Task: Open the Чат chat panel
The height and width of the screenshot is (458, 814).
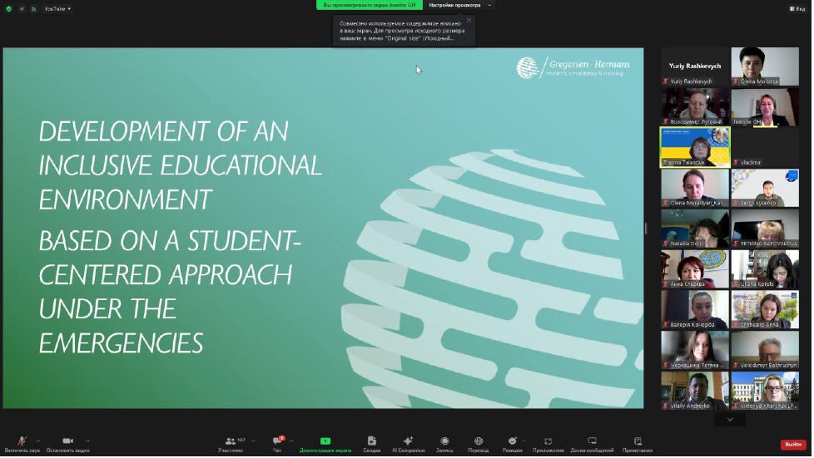Action: [x=277, y=442]
